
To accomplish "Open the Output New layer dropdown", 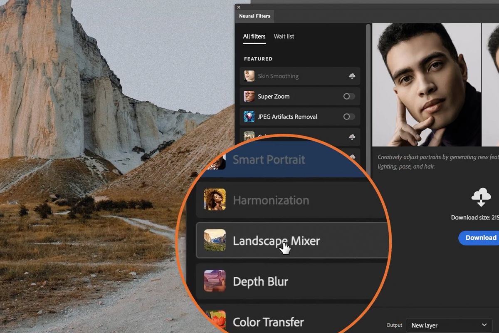I will pos(449,325).
